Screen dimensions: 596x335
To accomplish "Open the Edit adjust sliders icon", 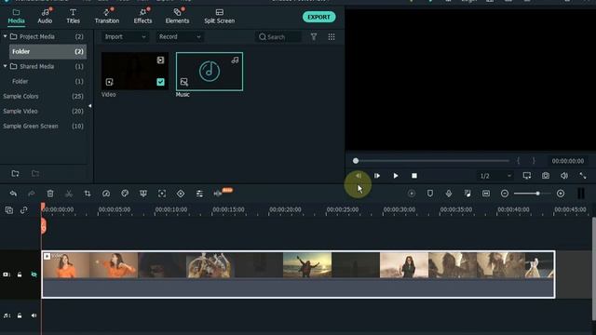I will (x=199, y=194).
